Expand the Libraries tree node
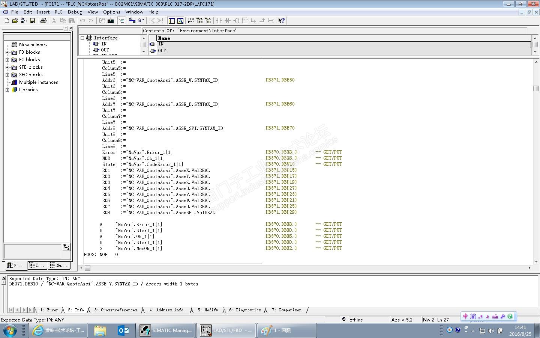540x338 pixels. coord(7,90)
